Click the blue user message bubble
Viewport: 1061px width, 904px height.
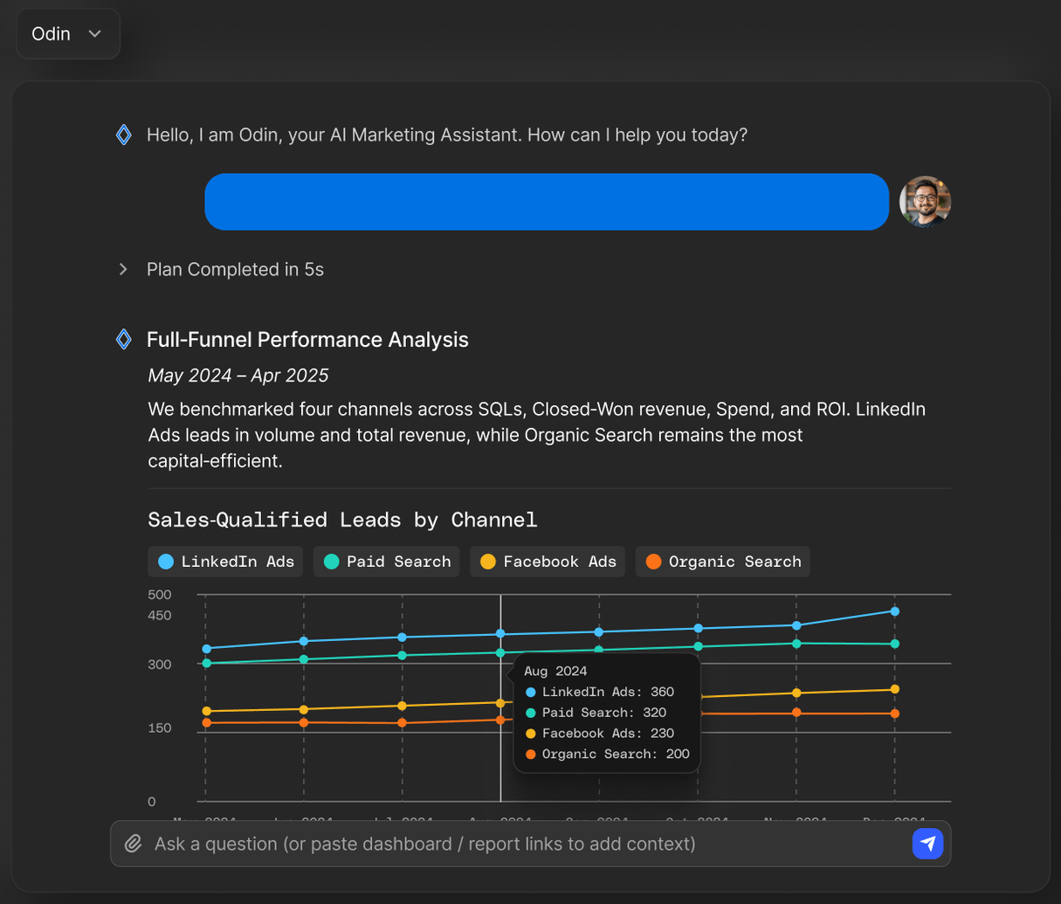[x=547, y=202]
